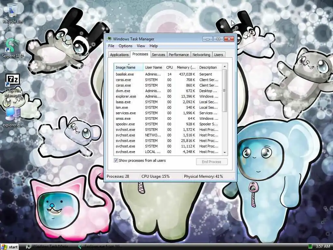
Task: Sort by CPU column header
Action: click(169, 67)
